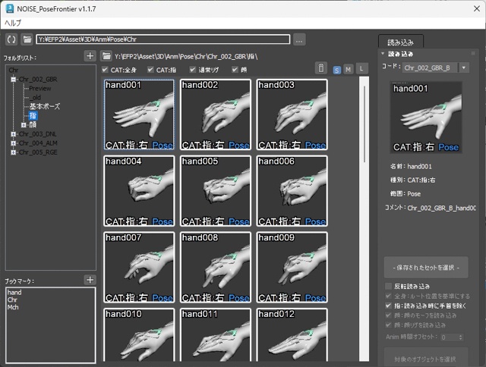Toggle 指:読み込み時に手首を除く checkbox
The image size is (486, 367).
tap(388, 306)
